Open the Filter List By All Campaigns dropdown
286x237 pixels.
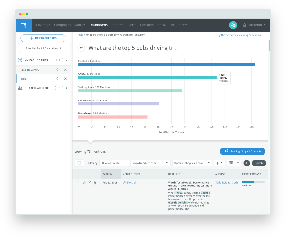[x=43, y=48]
